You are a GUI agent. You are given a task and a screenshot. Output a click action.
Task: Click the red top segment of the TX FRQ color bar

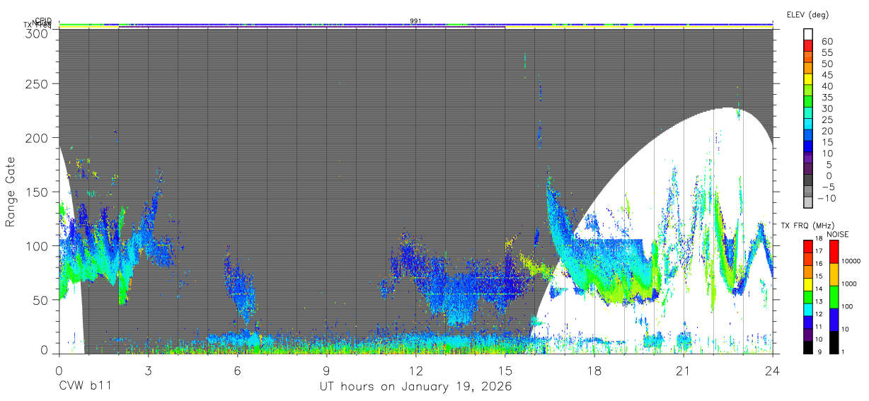tap(809, 245)
